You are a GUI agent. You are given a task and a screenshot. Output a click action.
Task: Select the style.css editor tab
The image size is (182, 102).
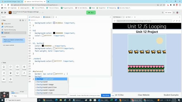48,17
